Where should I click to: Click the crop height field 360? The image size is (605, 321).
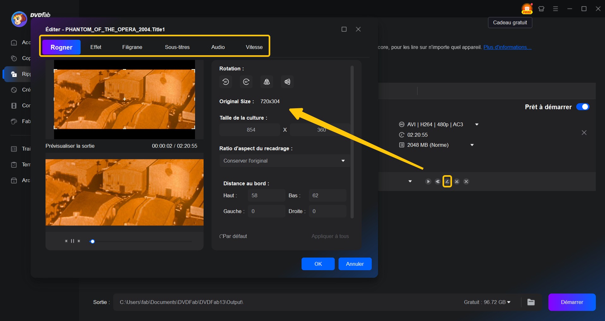click(320, 130)
